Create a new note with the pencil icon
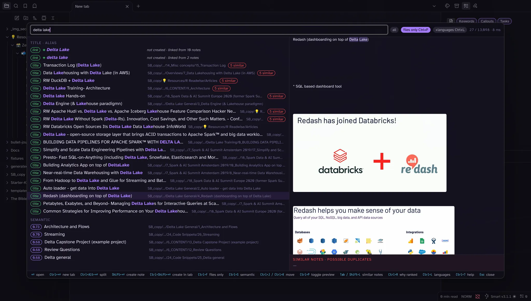The height and width of the screenshot is (301, 531). click(17, 18)
